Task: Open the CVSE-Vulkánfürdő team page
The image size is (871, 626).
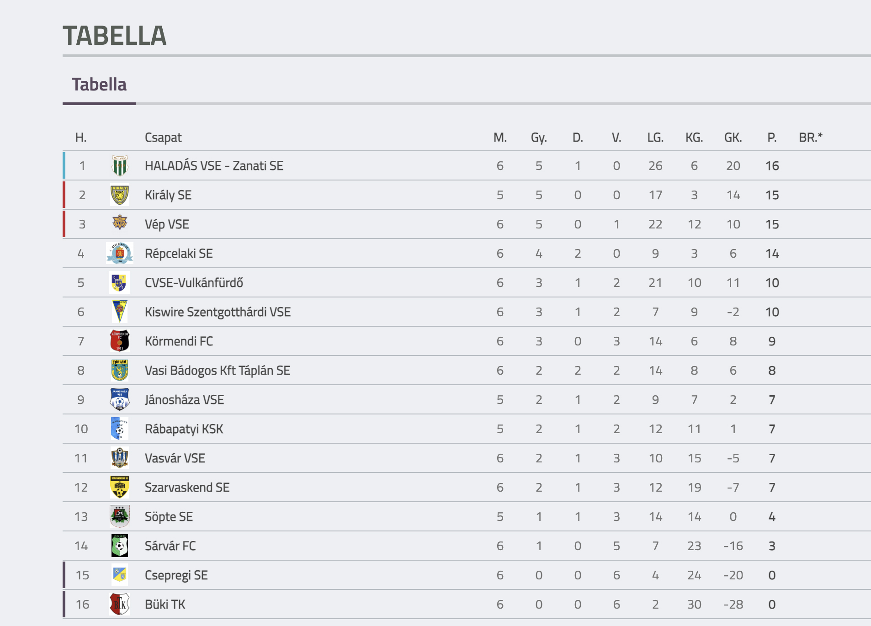Action: tap(194, 283)
